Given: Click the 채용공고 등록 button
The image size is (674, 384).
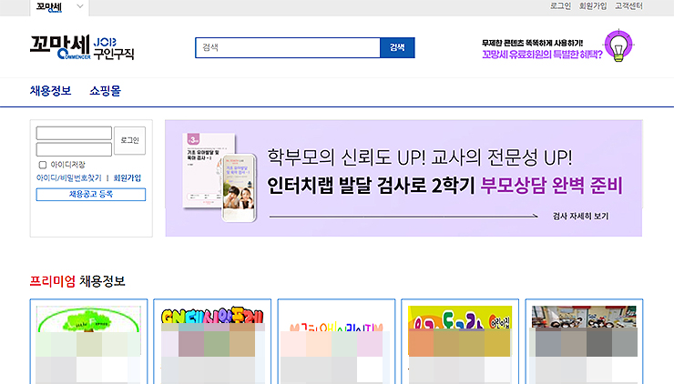Looking at the screenshot, I should [x=91, y=195].
